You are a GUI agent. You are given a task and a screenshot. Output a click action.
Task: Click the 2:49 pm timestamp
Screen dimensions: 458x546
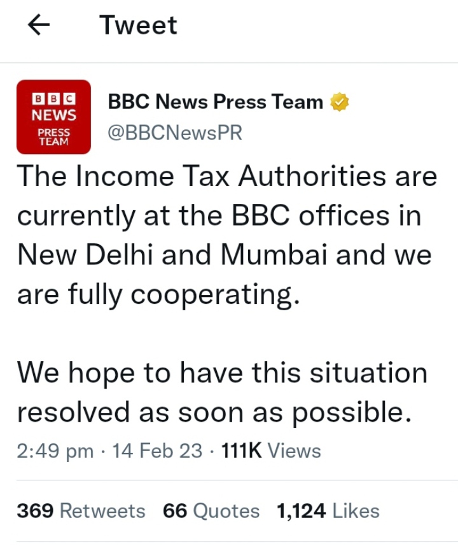click(55, 451)
